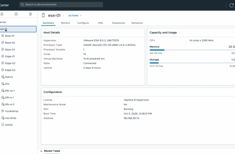Screen dimensions: 235x154
Task: Click the SSH Running status value
Action: pos(128,109)
